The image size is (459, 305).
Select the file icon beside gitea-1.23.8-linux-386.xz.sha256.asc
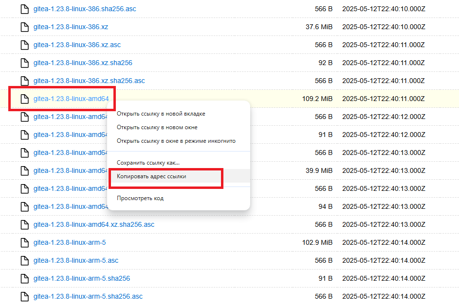(x=25, y=81)
